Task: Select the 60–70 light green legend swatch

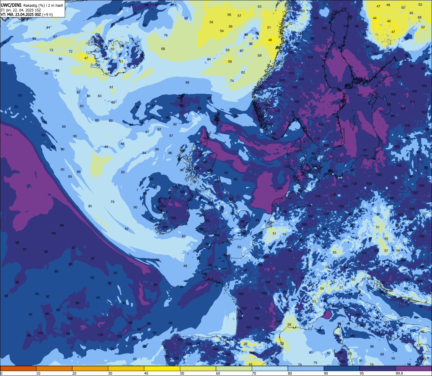Action: pos(234,368)
